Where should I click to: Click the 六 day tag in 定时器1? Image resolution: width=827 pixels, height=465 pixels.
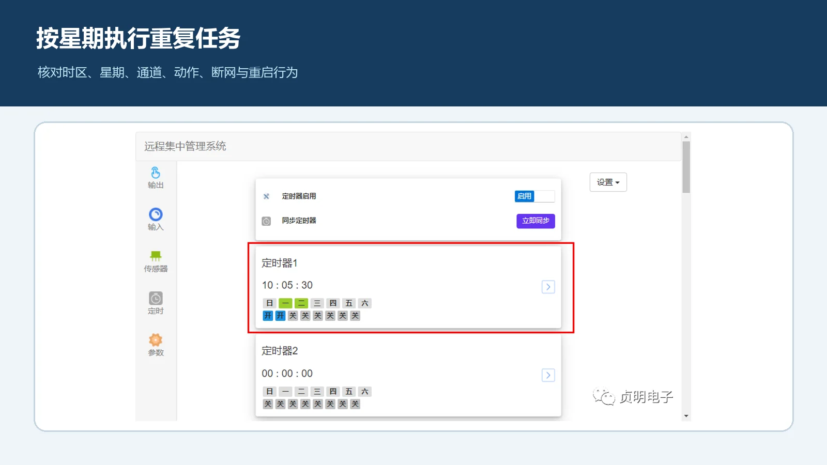(x=365, y=303)
